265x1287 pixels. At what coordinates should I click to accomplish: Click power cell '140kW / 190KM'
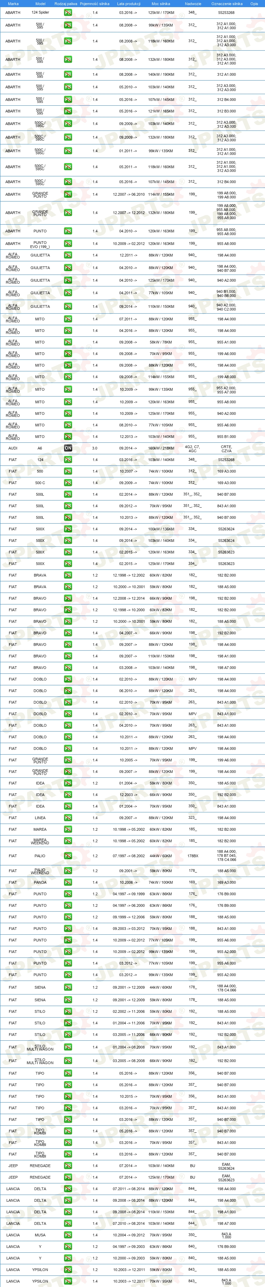161,74
